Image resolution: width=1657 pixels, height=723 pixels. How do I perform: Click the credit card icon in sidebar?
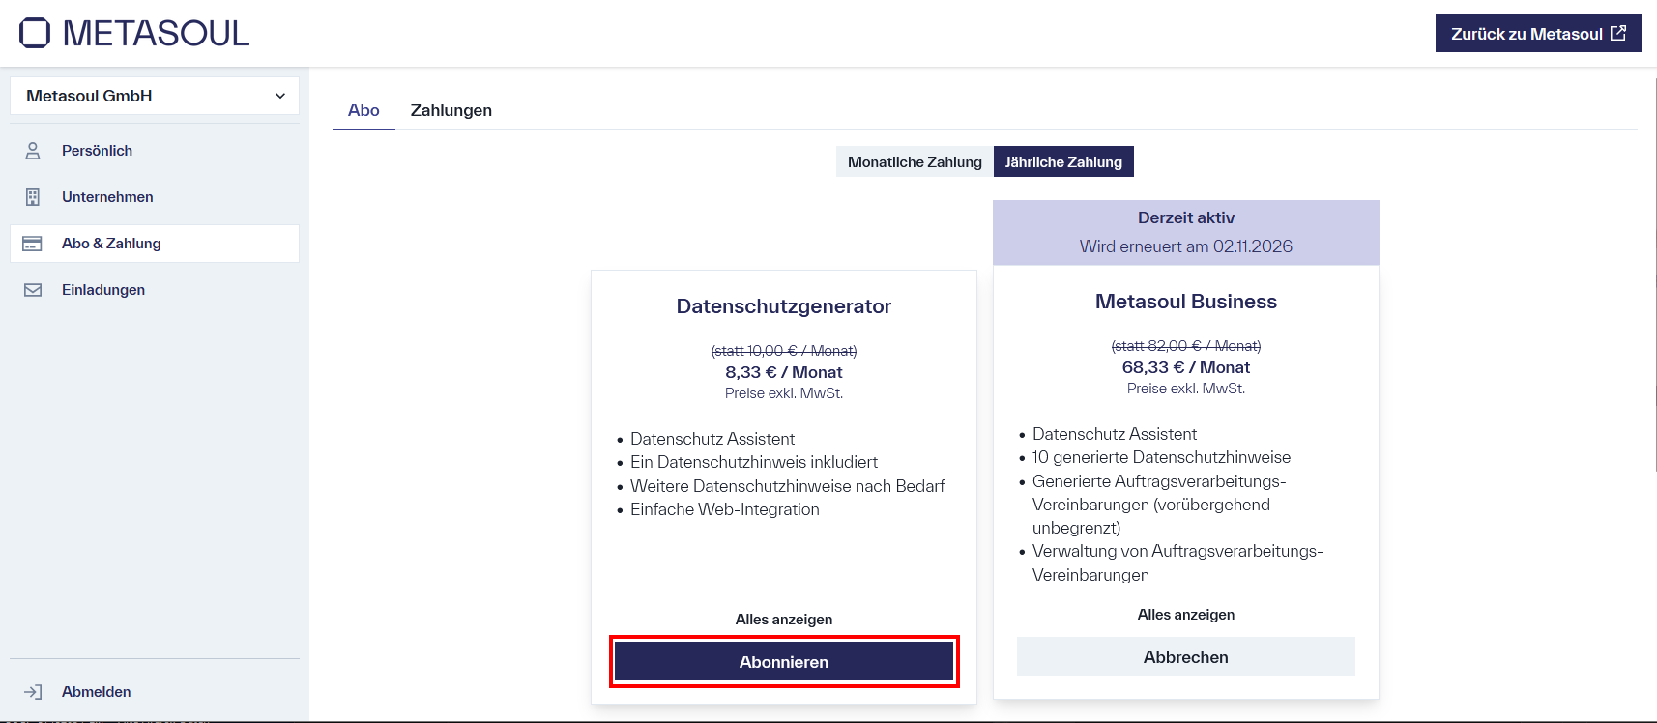32,244
